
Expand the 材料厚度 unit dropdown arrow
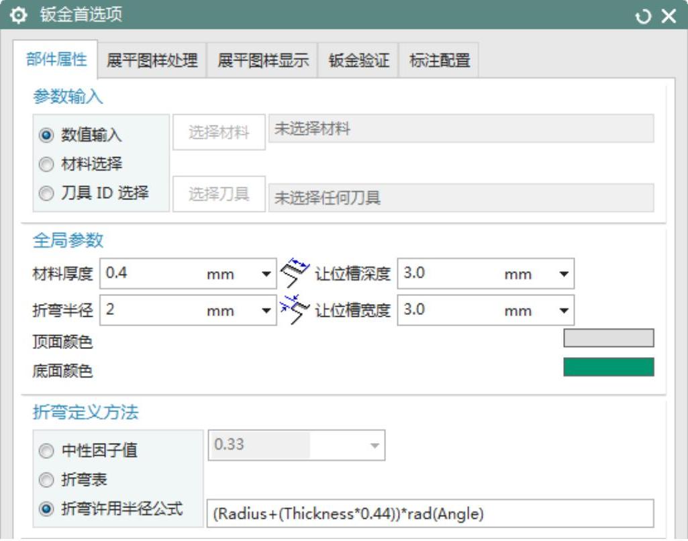[x=266, y=274]
